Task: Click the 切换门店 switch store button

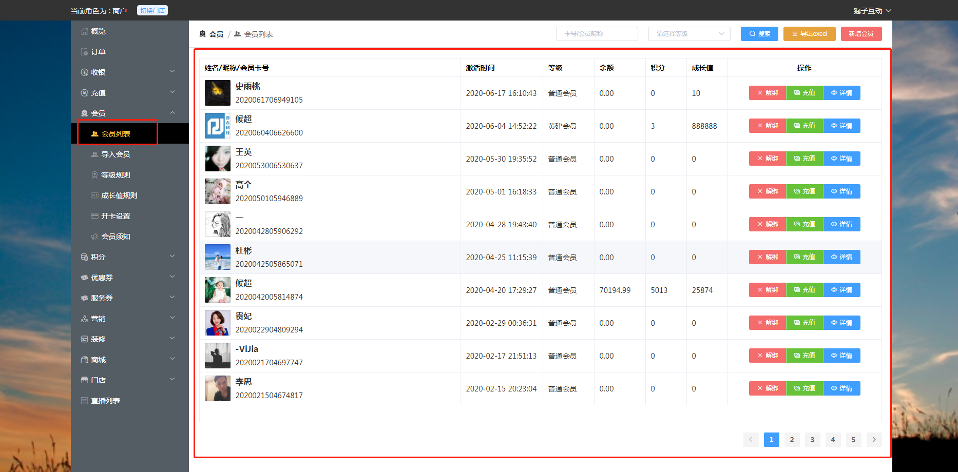Action: point(152,10)
